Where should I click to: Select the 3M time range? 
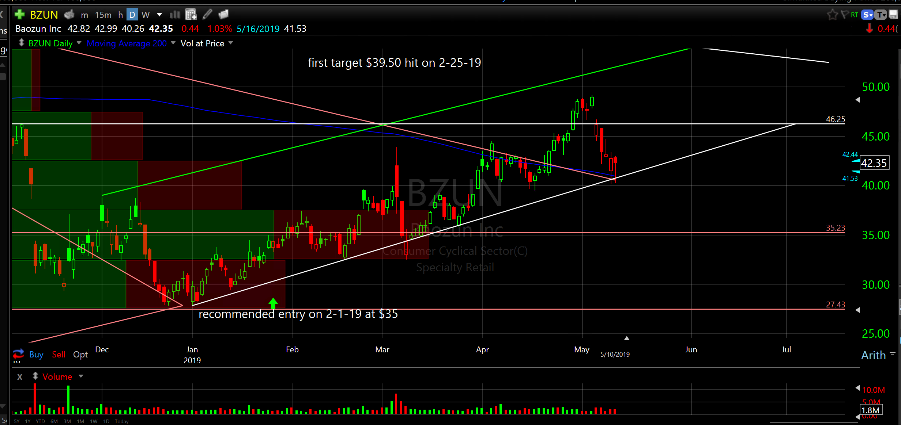coord(67,421)
